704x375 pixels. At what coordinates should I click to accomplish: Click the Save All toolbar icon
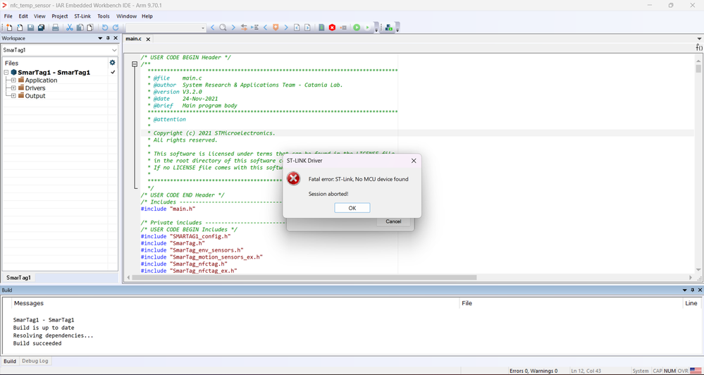(41, 27)
